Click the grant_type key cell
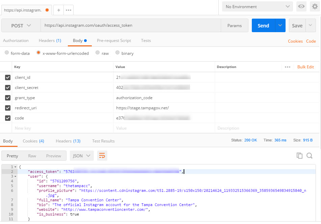Viewport: 321px width, 224px height. pyautogui.click(x=63, y=98)
